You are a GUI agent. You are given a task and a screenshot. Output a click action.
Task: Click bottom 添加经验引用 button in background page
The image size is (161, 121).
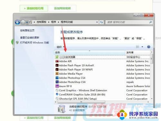pos(33,118)
